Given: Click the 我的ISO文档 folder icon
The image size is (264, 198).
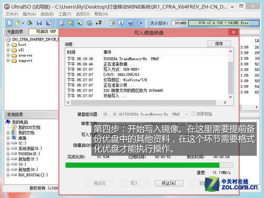Looking at the screenshot, I should coord(14,127).
